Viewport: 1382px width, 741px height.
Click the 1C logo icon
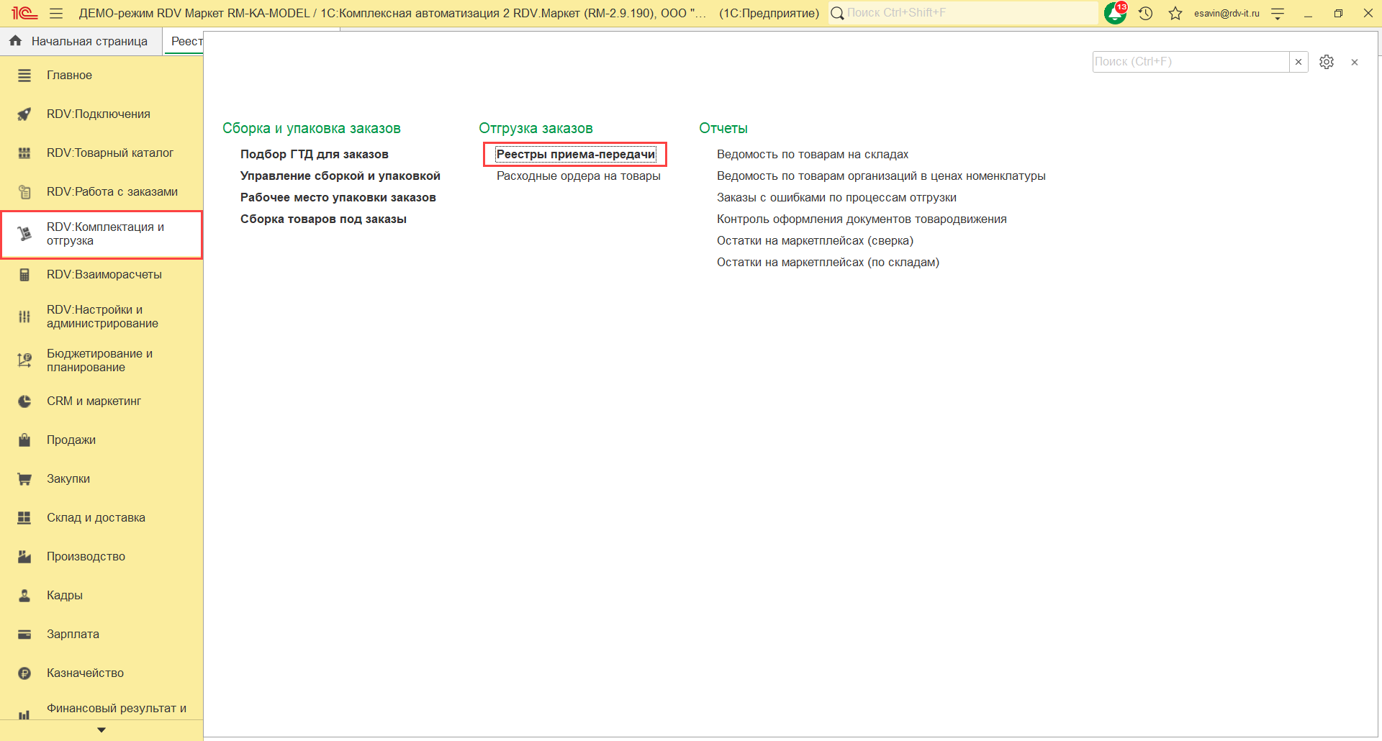pos(24,13)
